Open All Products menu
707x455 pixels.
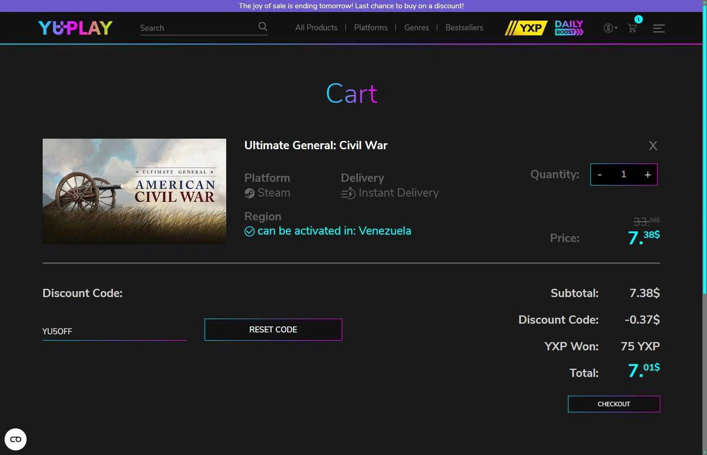317,28
